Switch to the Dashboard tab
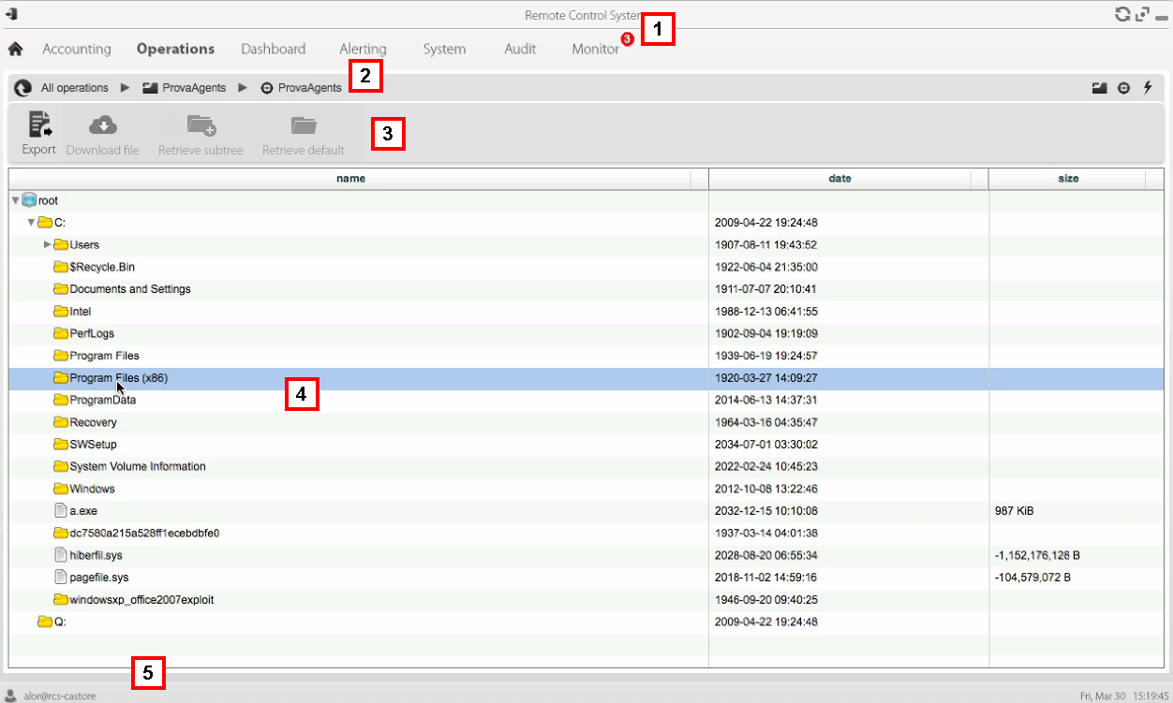 (273, 49)
